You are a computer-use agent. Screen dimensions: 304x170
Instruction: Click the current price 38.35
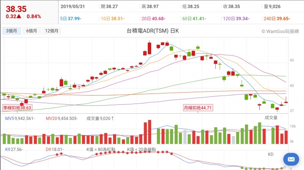[x=16, y=9]
